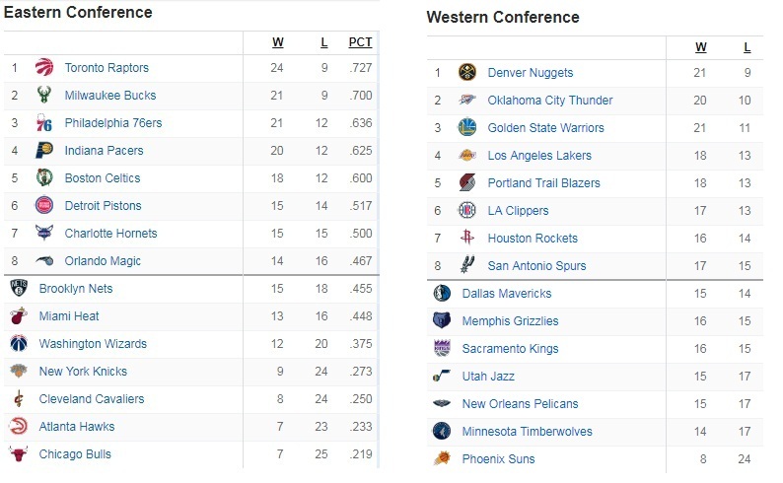Sort Eastern Conference by W column
The width and height of the screenshot is (783, 483).
pos(278,42)
